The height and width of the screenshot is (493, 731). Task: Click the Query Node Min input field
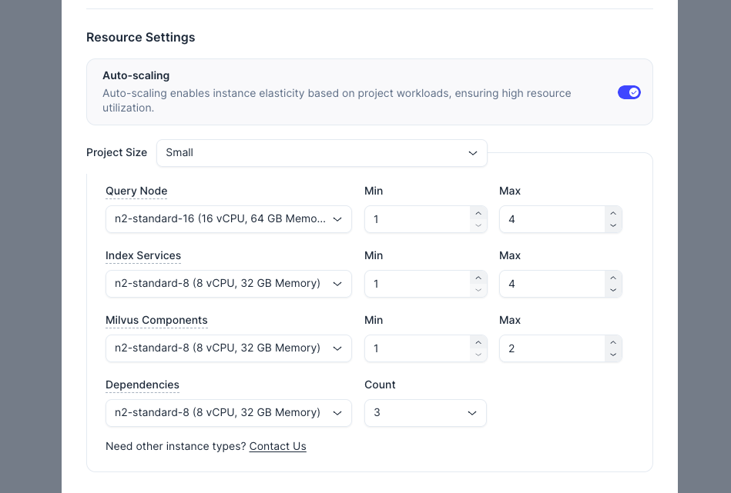(416, 219)
